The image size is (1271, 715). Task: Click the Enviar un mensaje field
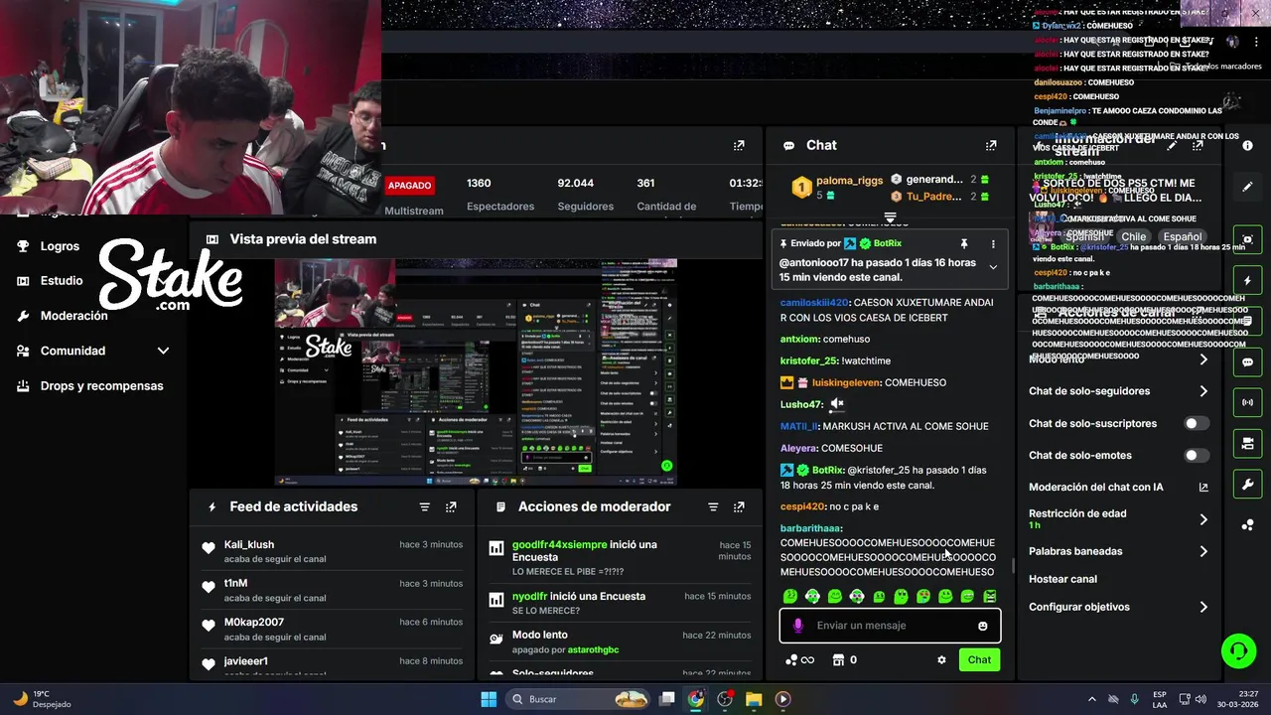click(x=890, y=626)
